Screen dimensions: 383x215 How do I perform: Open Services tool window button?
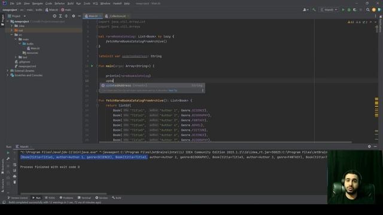[101, 198]
